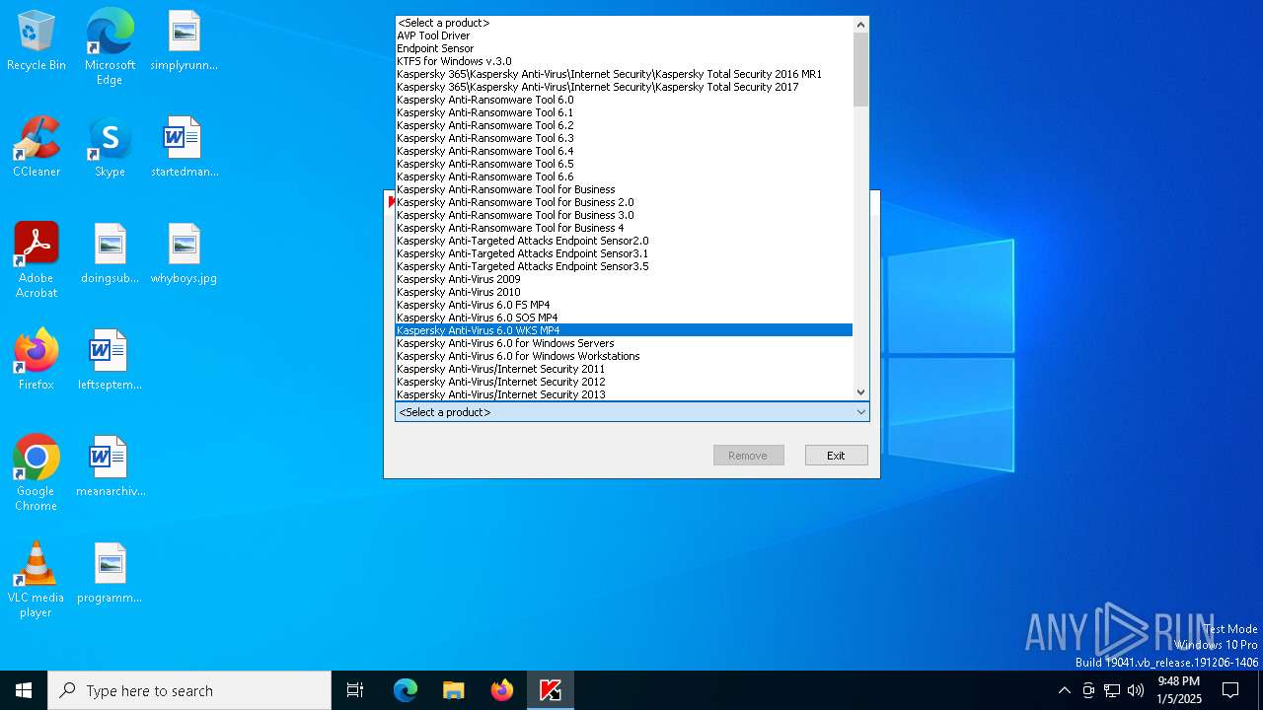Choose Kaspersky Anti-Ransomware Tool 6.0
This screenshot has width=1263, height=710.
click(x=624, y=100)
